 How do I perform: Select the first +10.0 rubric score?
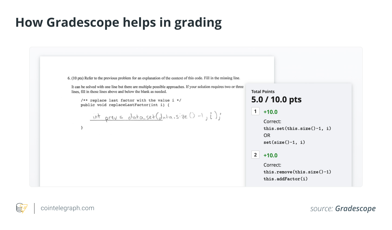coord(270,112)
